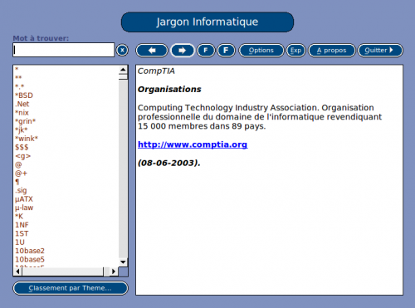Click the word list scroll up arrow
Image resolution: width=415 pixels, height=308 pixels.
pos(123,69)
